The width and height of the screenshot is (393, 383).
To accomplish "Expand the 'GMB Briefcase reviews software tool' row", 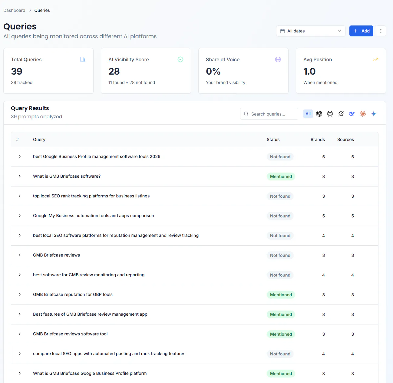I will (20, 334).
